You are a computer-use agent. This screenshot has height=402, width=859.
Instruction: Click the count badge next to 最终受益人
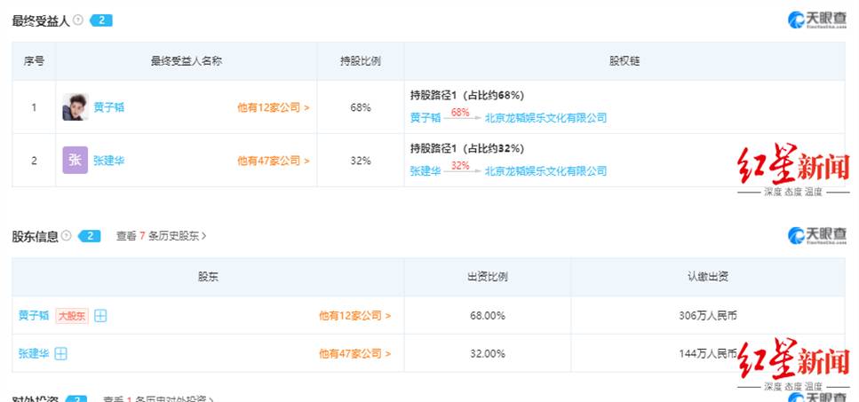[x=100, y=20]
